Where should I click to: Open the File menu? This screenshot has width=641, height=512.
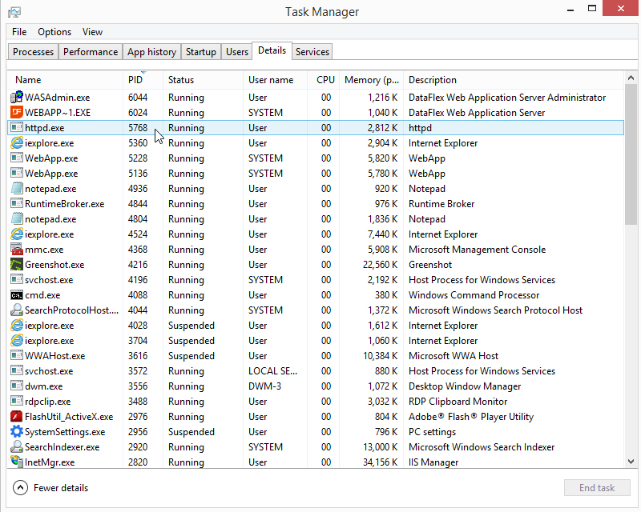19,32
